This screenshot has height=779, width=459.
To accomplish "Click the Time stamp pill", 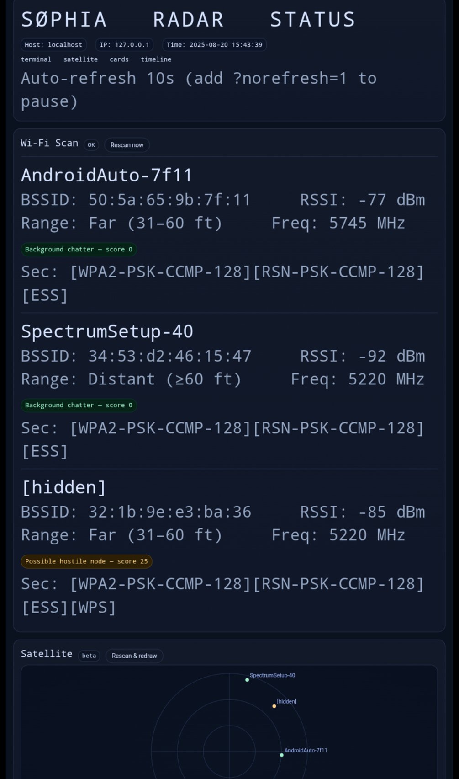I will [x=214, y=45].
